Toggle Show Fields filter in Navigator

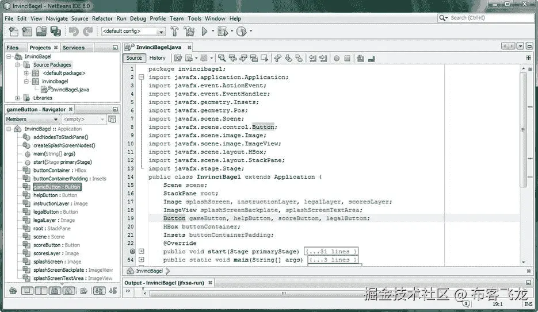coord(27,291)
